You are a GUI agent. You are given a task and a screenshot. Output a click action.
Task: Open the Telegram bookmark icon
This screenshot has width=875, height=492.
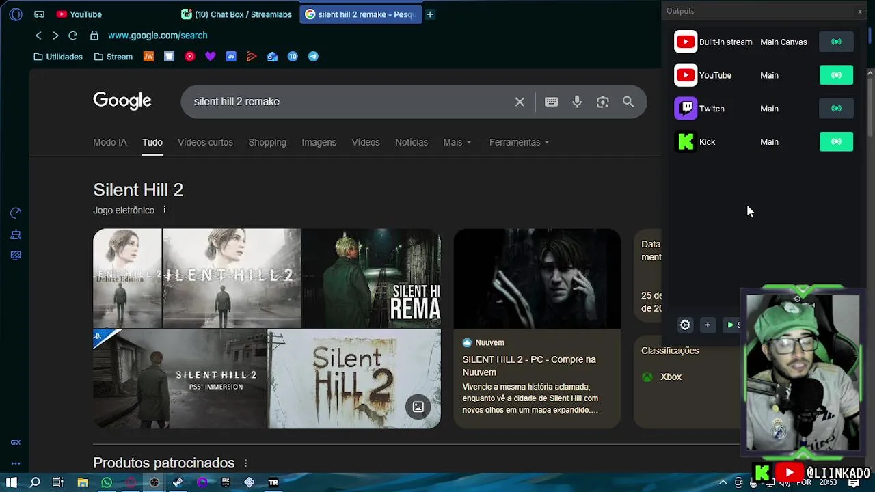click(313, 57)
